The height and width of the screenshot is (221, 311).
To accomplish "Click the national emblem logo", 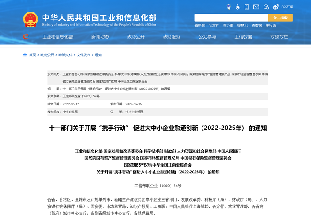I will coord(30,19).
